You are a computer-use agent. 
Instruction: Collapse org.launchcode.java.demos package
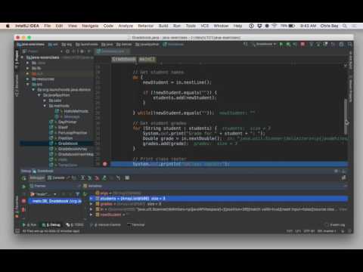(33, 90)
